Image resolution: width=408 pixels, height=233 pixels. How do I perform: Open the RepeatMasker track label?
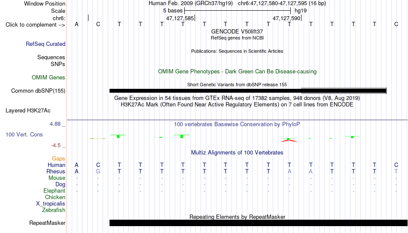47,223
